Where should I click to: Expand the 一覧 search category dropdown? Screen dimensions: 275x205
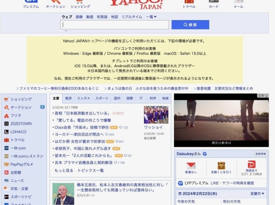(x=151, y=17)
